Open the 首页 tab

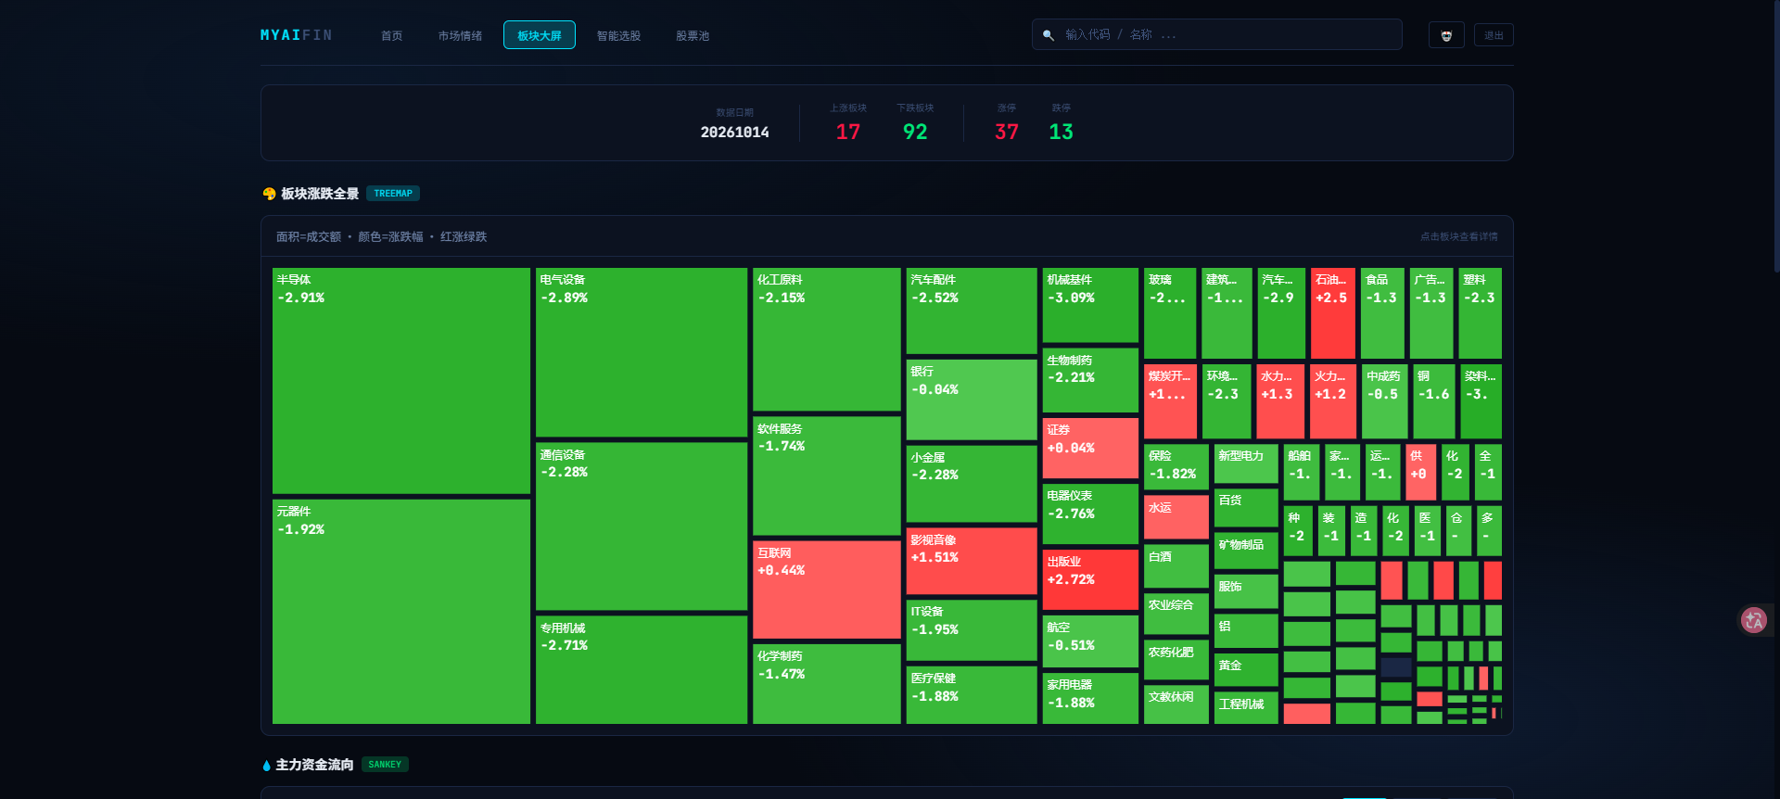392,35
